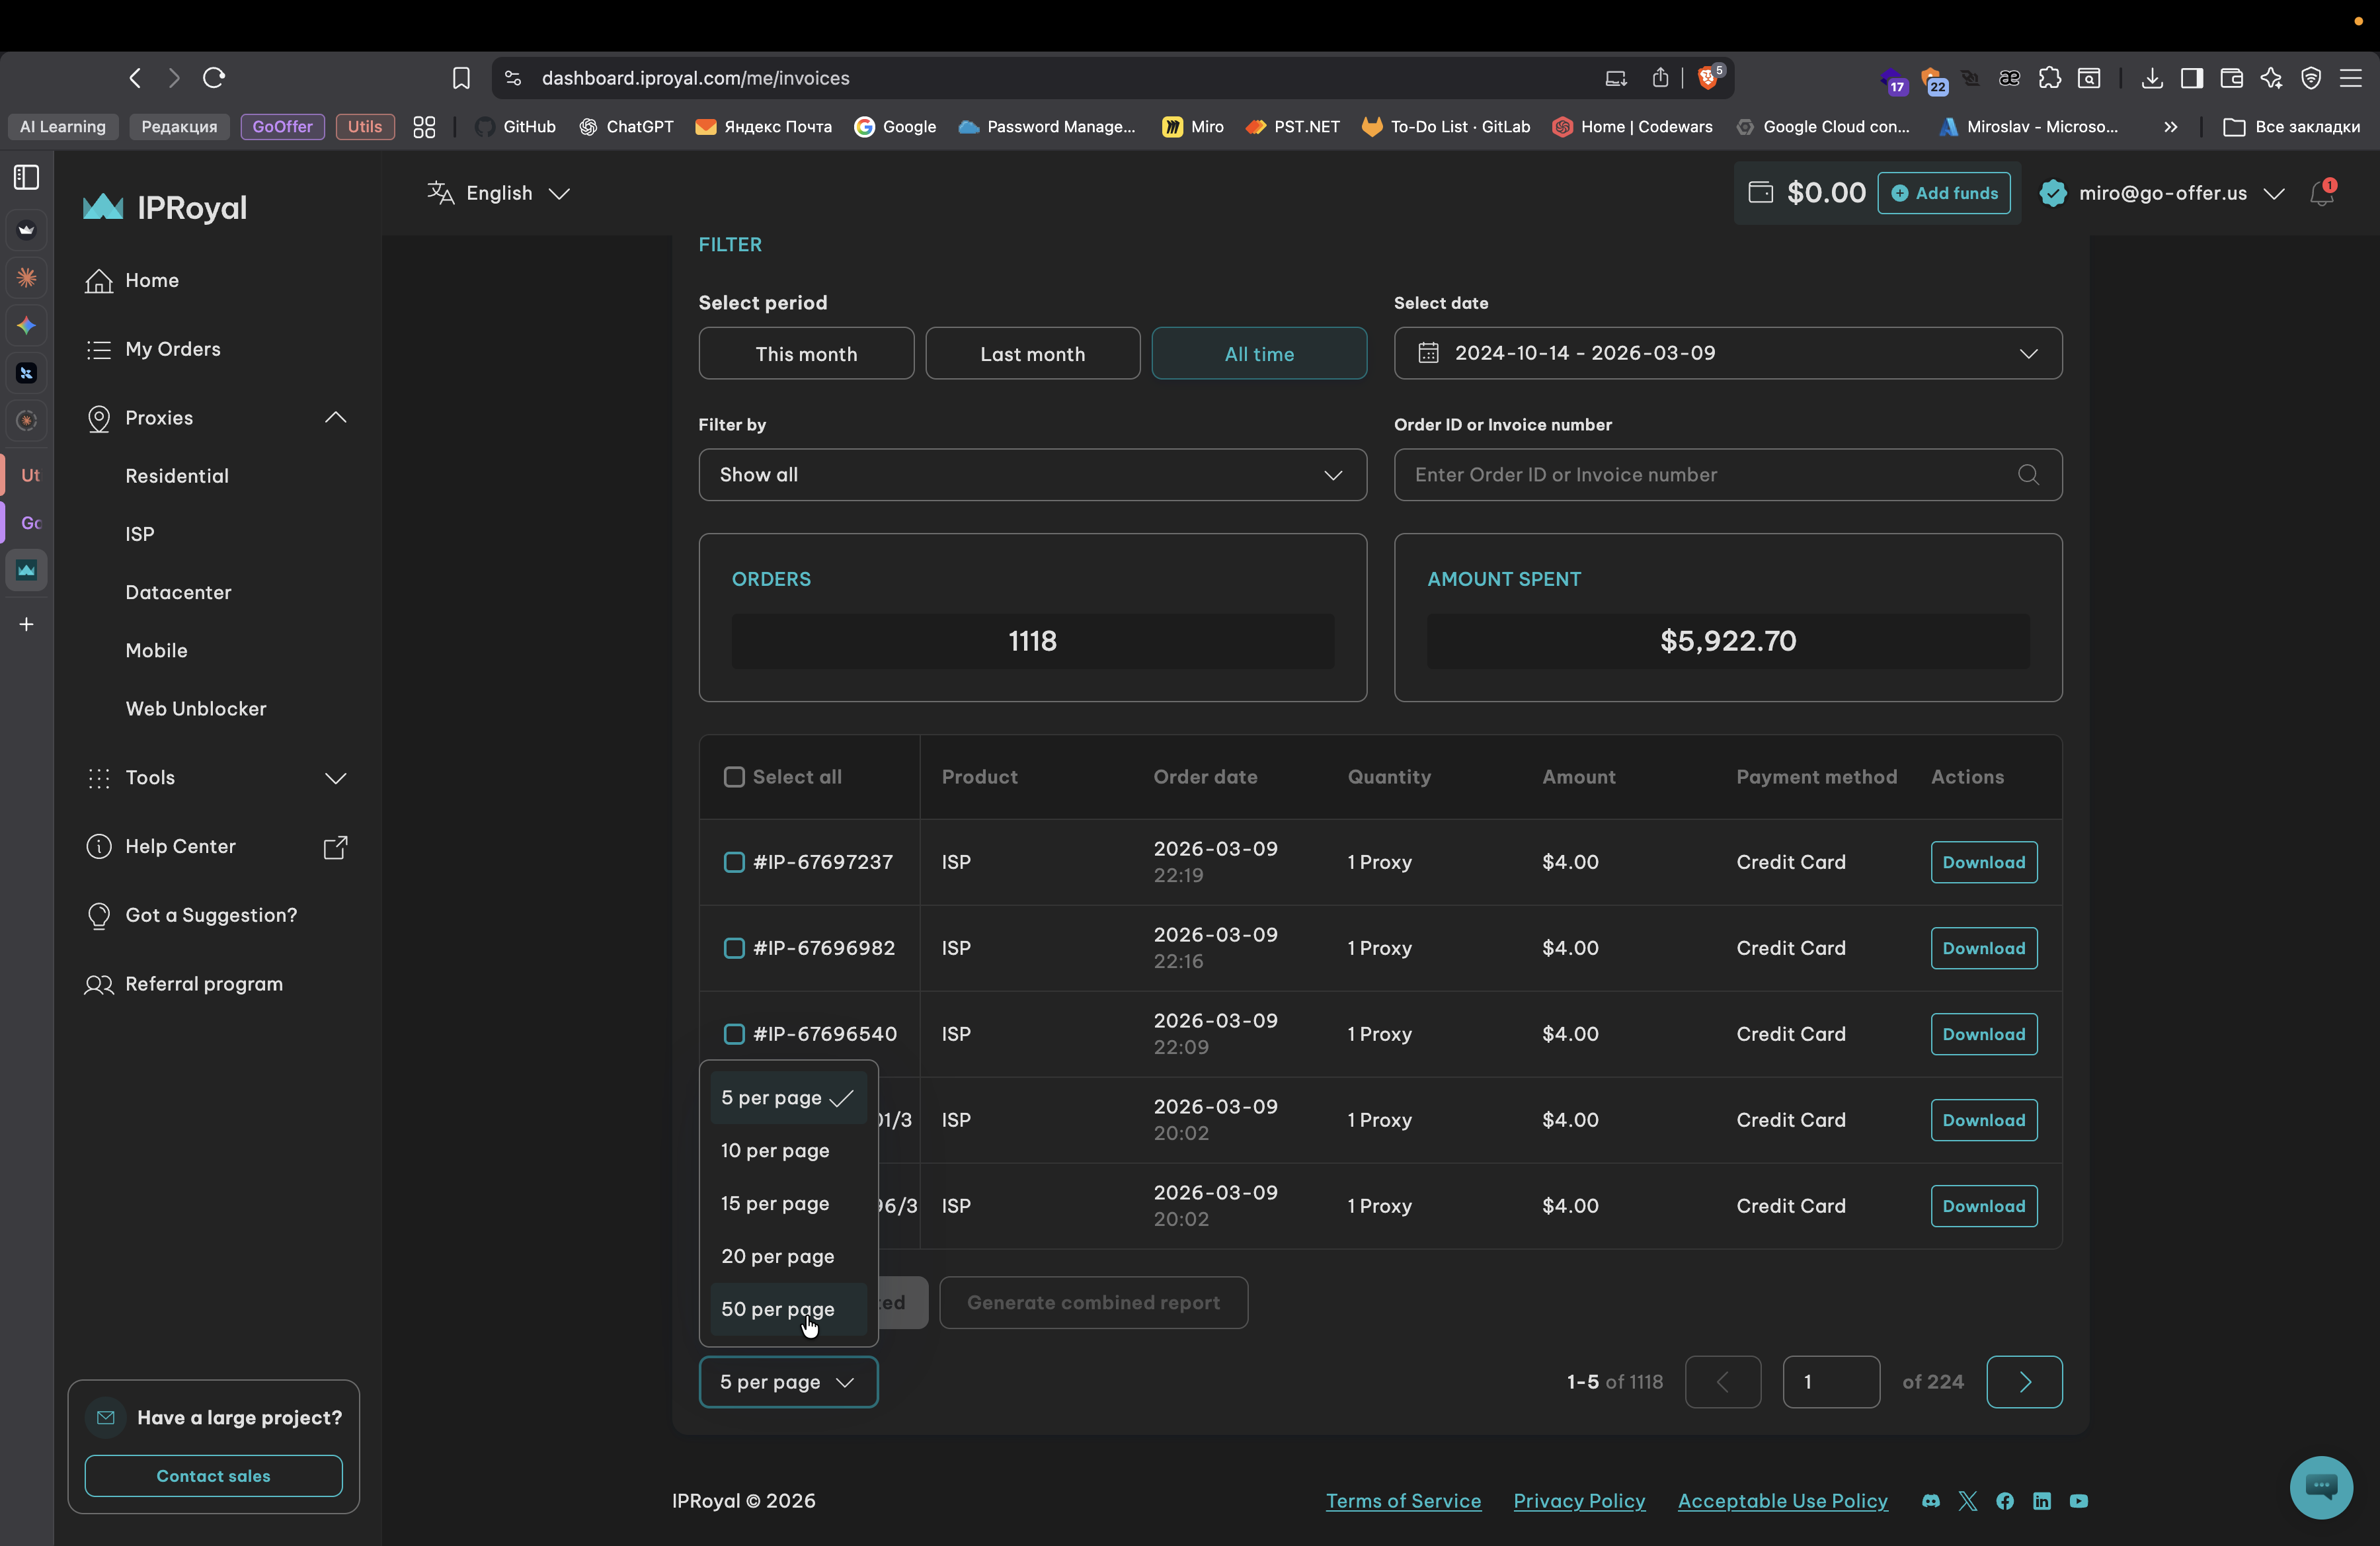Expand the Select date range dropdown
This screenshot has height=1546, width=2380.
click(1727, 353)
